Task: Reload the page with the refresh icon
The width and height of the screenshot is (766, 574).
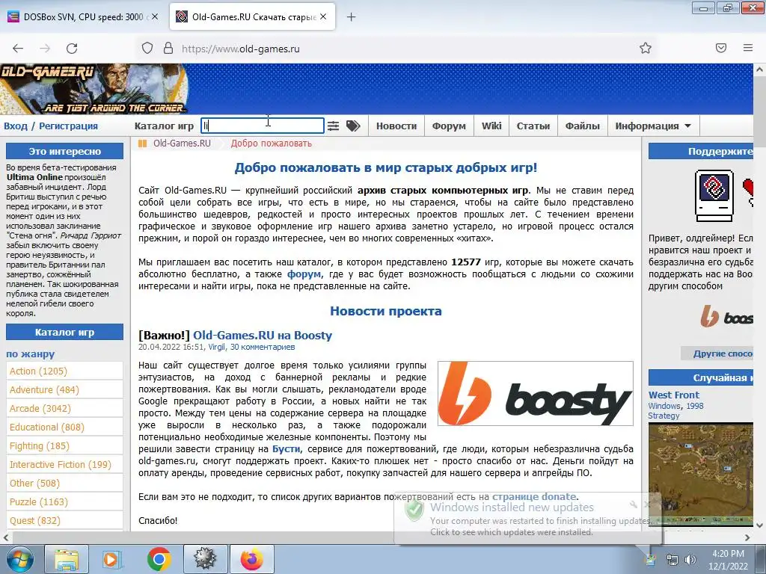Action: [72, 49]
